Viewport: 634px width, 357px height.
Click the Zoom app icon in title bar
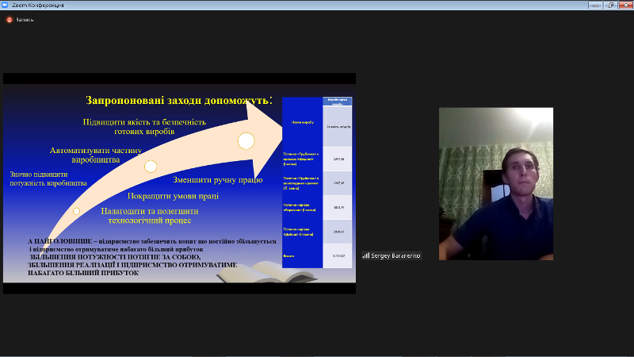click(5, 5)
